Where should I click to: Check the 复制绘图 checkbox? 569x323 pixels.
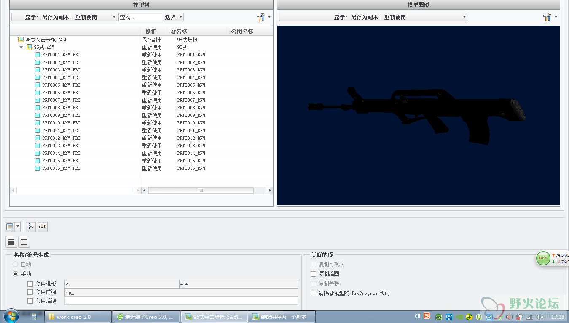point(313,274)
